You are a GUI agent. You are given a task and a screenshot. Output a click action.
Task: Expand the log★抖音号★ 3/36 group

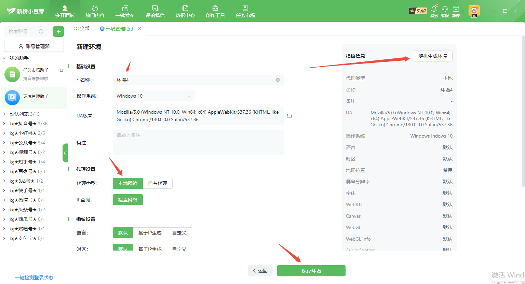tap(4, 124)
